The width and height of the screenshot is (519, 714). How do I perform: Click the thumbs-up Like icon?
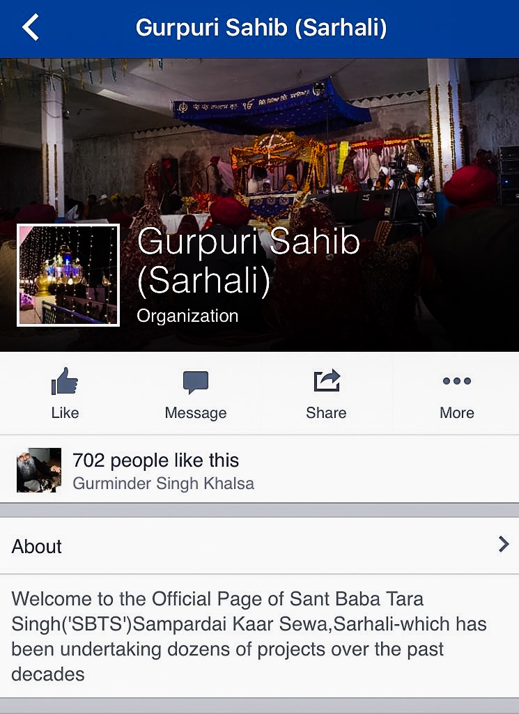coord(65,380)
